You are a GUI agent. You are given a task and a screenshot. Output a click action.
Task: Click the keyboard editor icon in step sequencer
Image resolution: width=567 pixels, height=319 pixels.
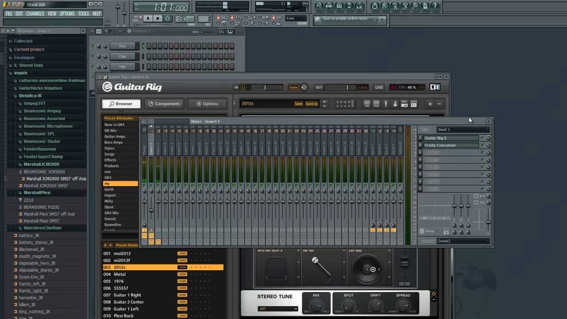tap(230, 31)
